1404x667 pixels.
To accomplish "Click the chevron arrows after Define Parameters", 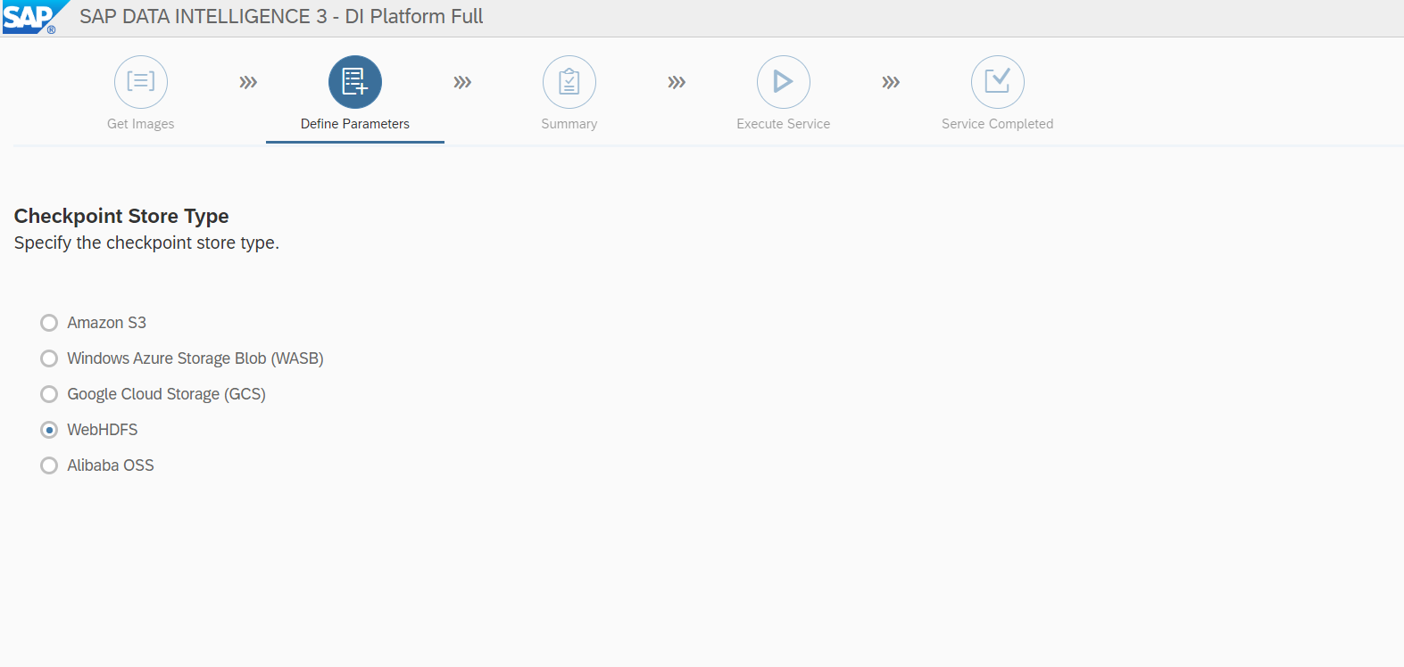I will pyautogui.click(x=462, y=83).
